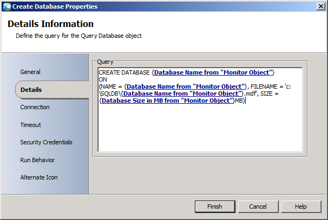This screenshot has width=328, height=220.
Task: Switch to the Connection tab
Action: tap(35, 107)
